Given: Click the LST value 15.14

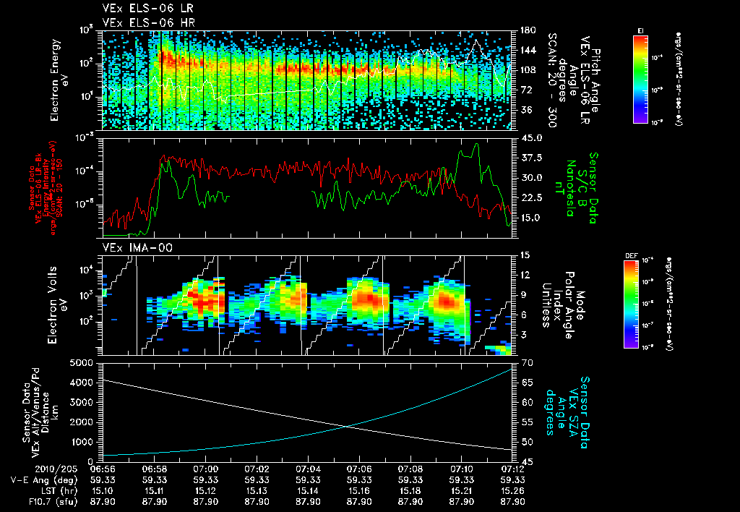Looking at the screenshot, I should 308,492.
